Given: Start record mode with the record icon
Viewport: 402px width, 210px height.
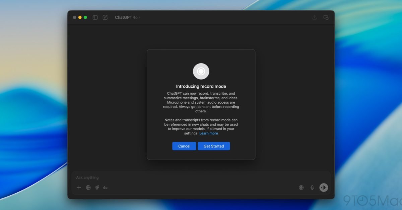Looking at the screenshot, I should (301, 188).
